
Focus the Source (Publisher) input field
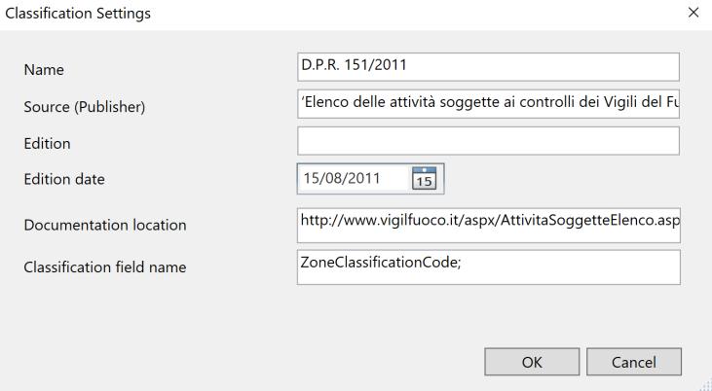point(487,105)
